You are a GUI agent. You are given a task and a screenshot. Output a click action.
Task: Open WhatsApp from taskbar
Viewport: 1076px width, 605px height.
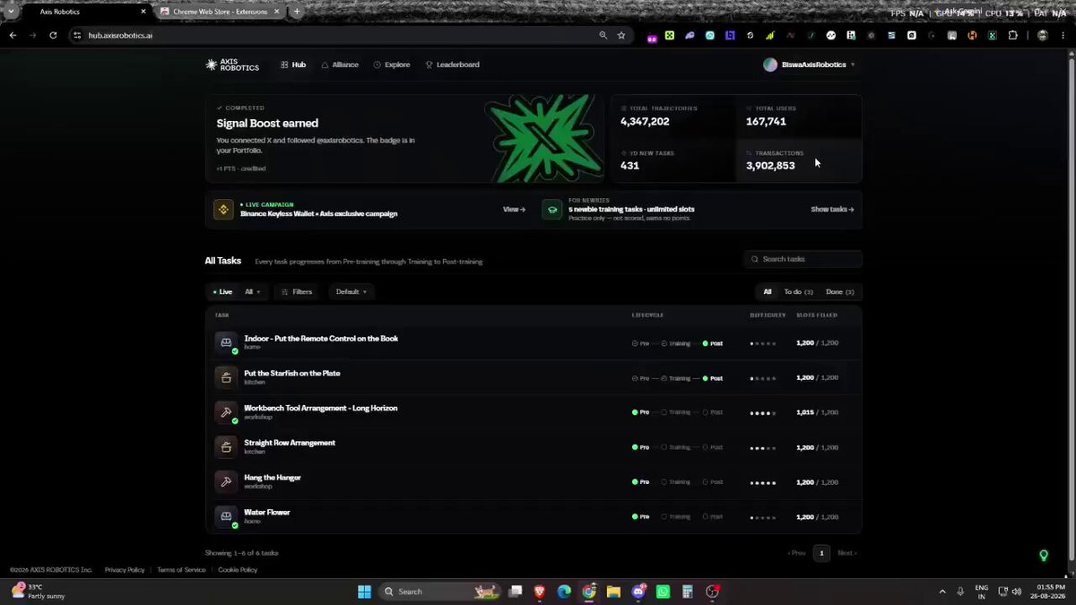663,592
